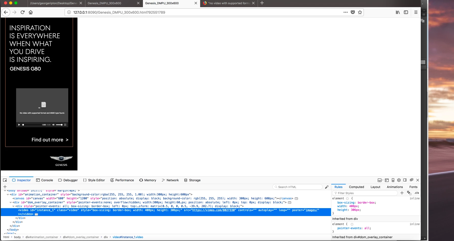Switch to Animations sidebar tab

[395, 187]
